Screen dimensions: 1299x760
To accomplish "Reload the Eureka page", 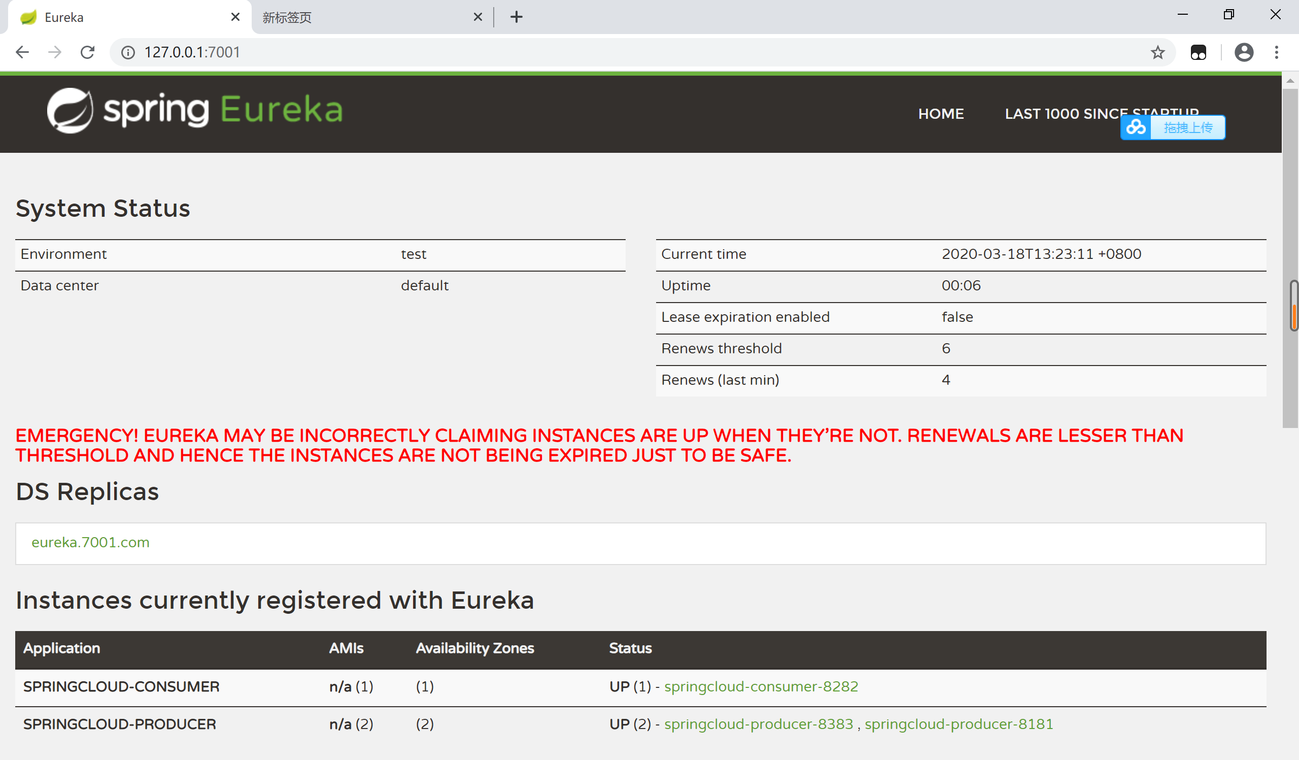I will tap(88, 52).
